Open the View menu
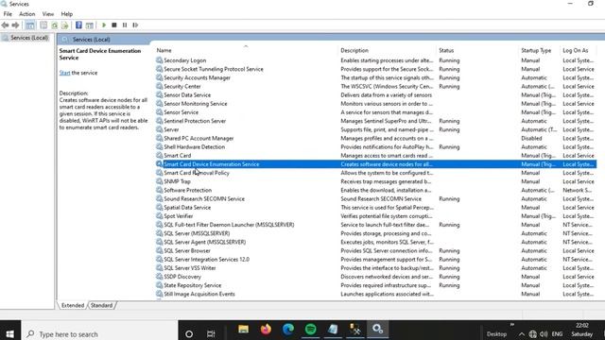Screen dimensions: 605x340 coord(48,14)
